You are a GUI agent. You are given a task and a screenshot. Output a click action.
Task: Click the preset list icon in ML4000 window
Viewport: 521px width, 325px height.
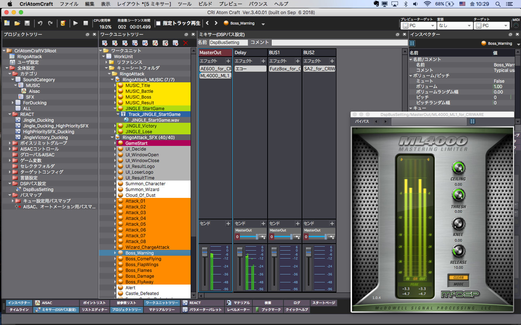click(x=473, y=122)
